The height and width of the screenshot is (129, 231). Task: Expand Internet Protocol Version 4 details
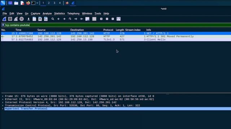[x=3, y=102]
